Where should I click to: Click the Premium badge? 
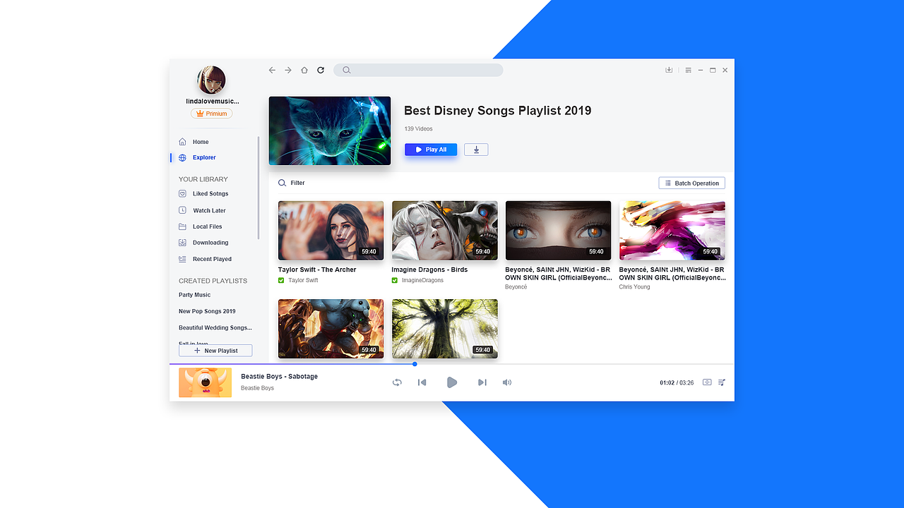pyautogui.click(x=211, y=114)
